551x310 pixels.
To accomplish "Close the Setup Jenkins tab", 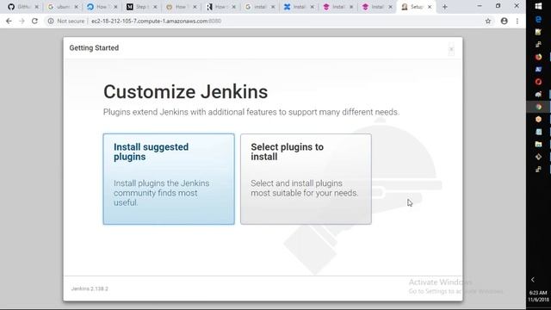I will [x=430, y=7].
